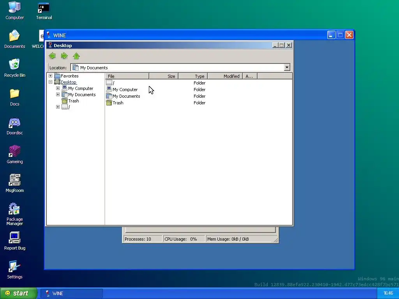This screenshot has height=299, width=399.
Task: Click the Processes: 10 status entry
Action: (x=143, y=239)
